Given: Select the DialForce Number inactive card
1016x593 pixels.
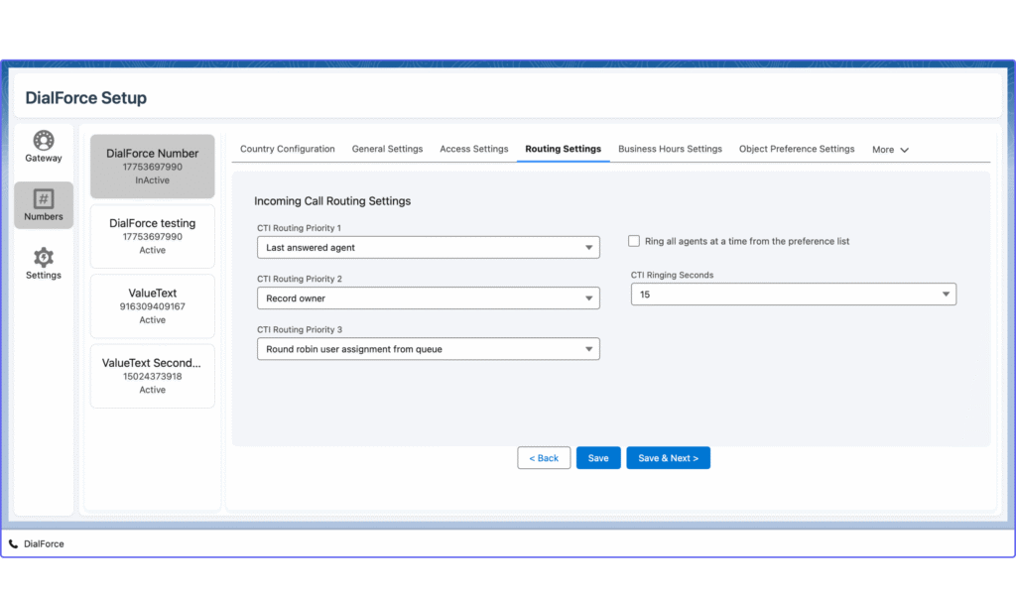Looking at the screenshot, I should [152, 167].
